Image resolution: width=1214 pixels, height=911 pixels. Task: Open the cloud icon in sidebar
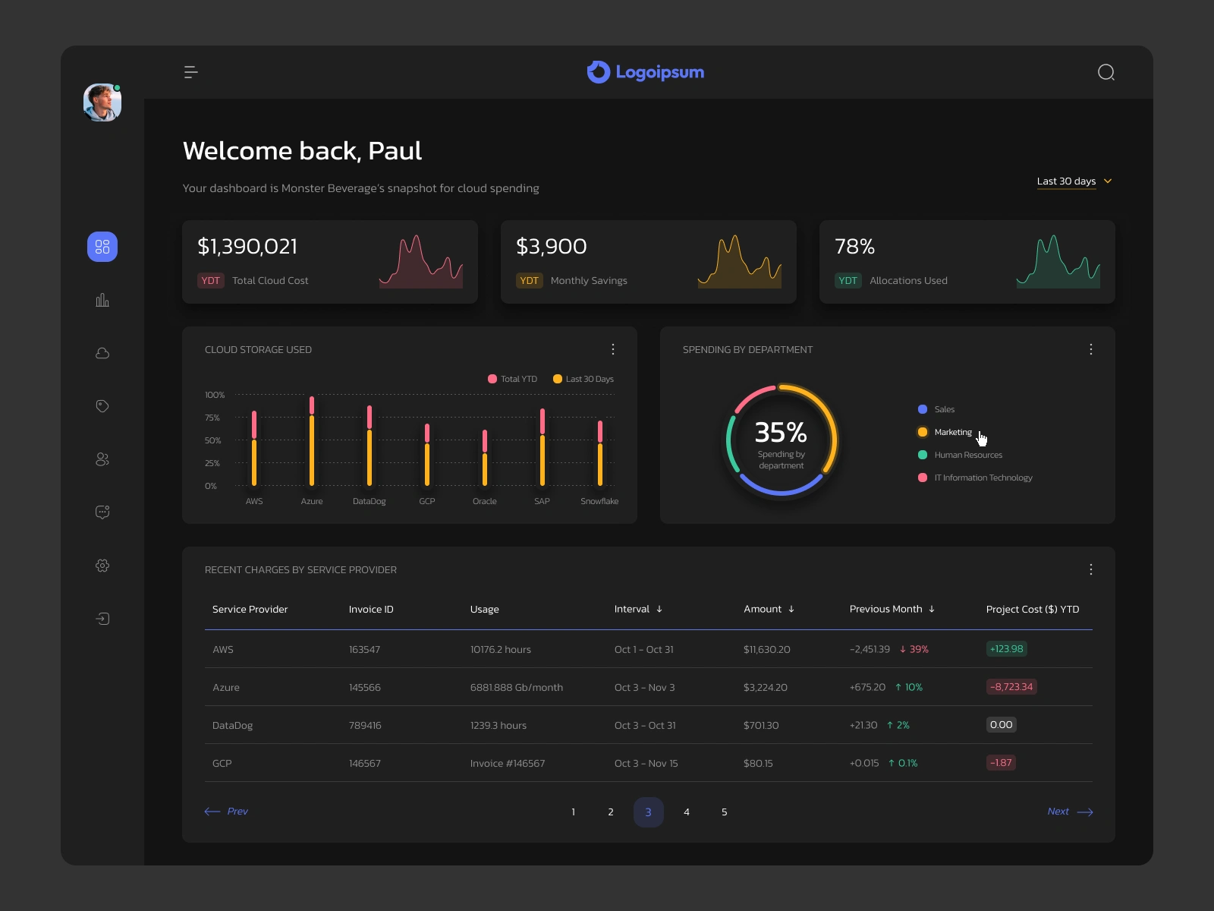[102, 353]
